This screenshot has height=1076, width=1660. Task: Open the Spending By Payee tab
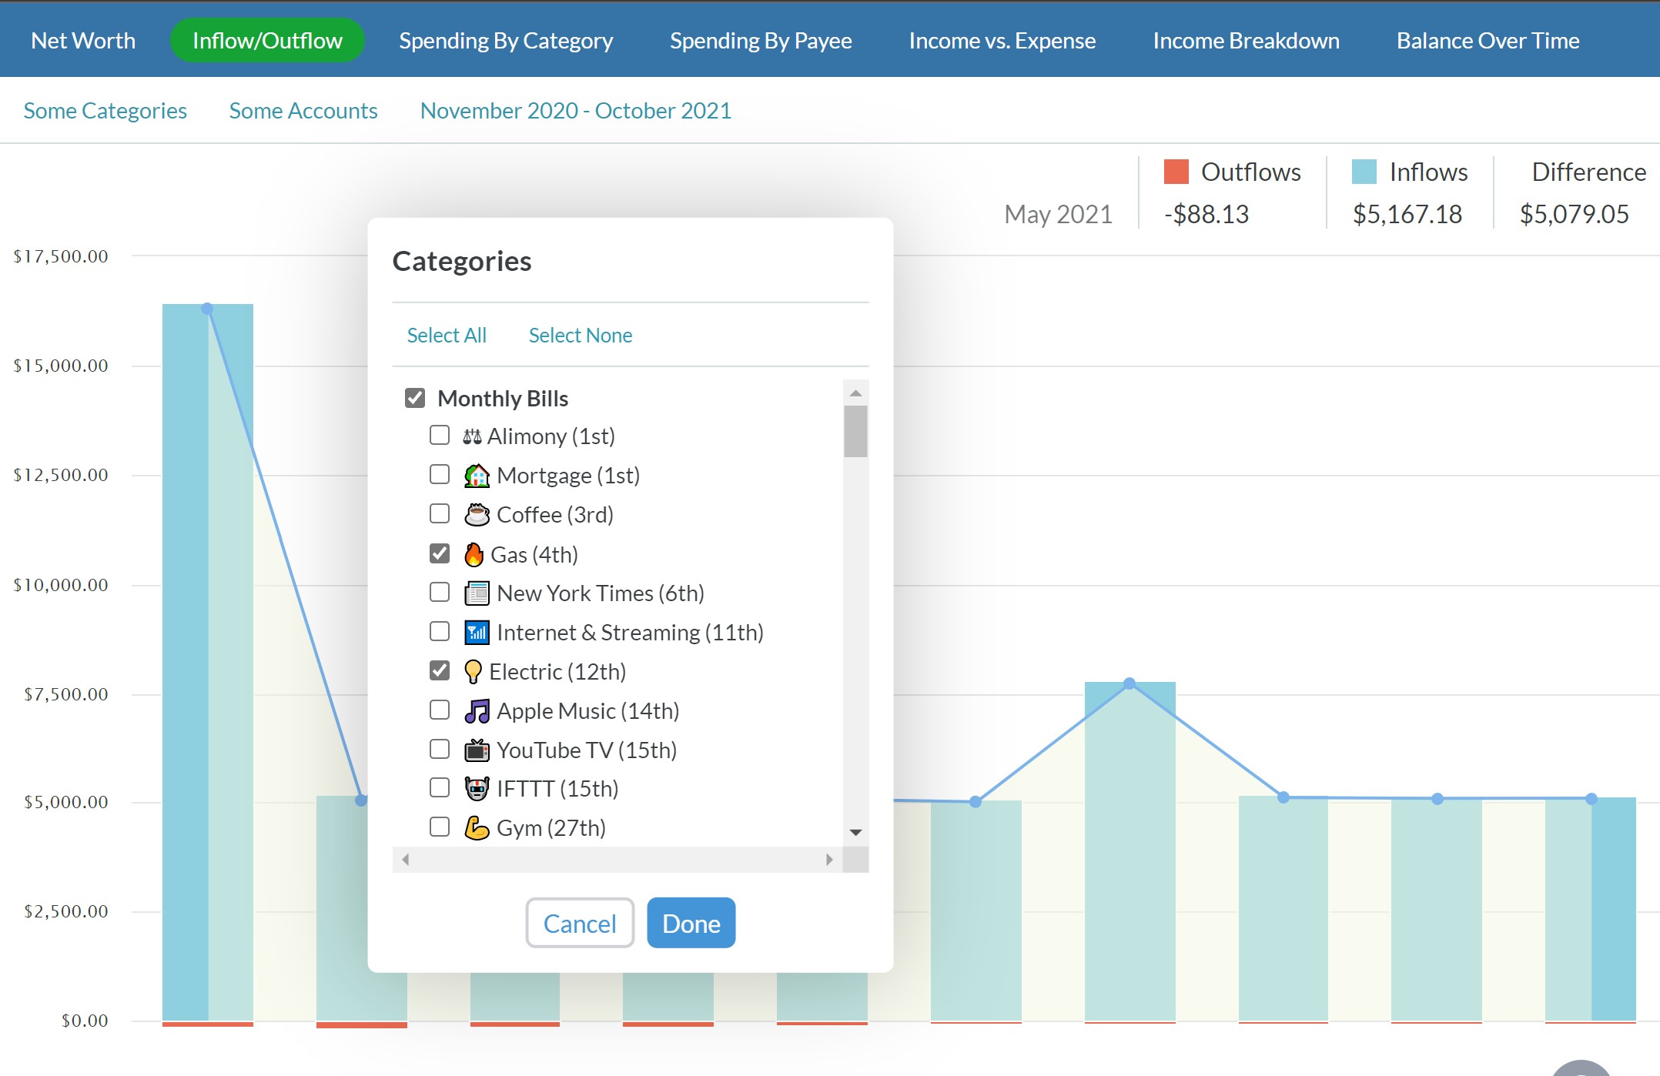click(761, 41)
